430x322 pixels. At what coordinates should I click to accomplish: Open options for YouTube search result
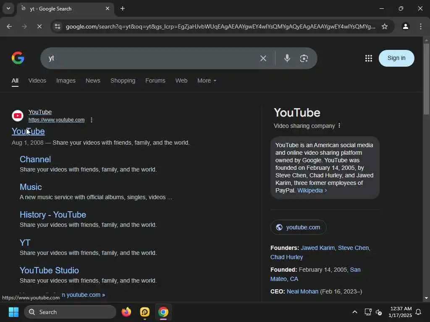(92, 120)
